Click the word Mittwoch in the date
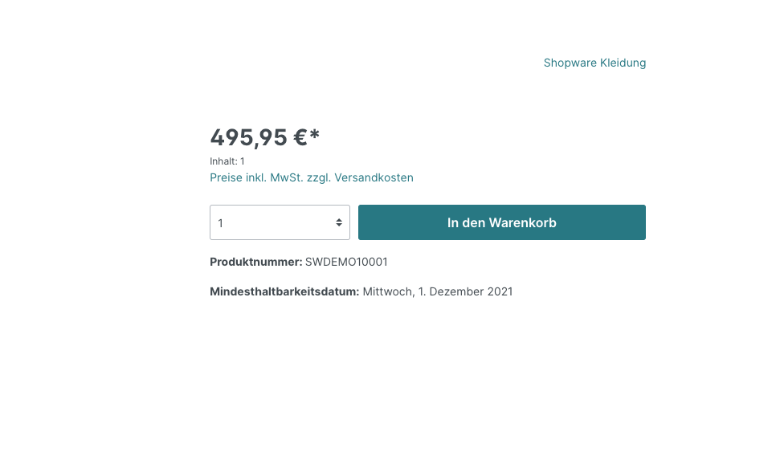Image resolution: width=780 pixels, height=452 pixels. tap(388, 291)
